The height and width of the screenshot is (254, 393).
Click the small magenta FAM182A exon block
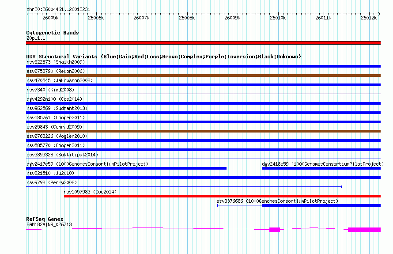pos(275,230)
